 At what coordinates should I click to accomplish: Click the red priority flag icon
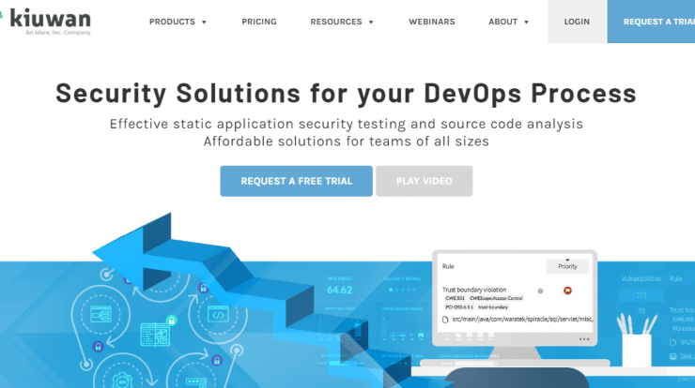tap(567, 291)
